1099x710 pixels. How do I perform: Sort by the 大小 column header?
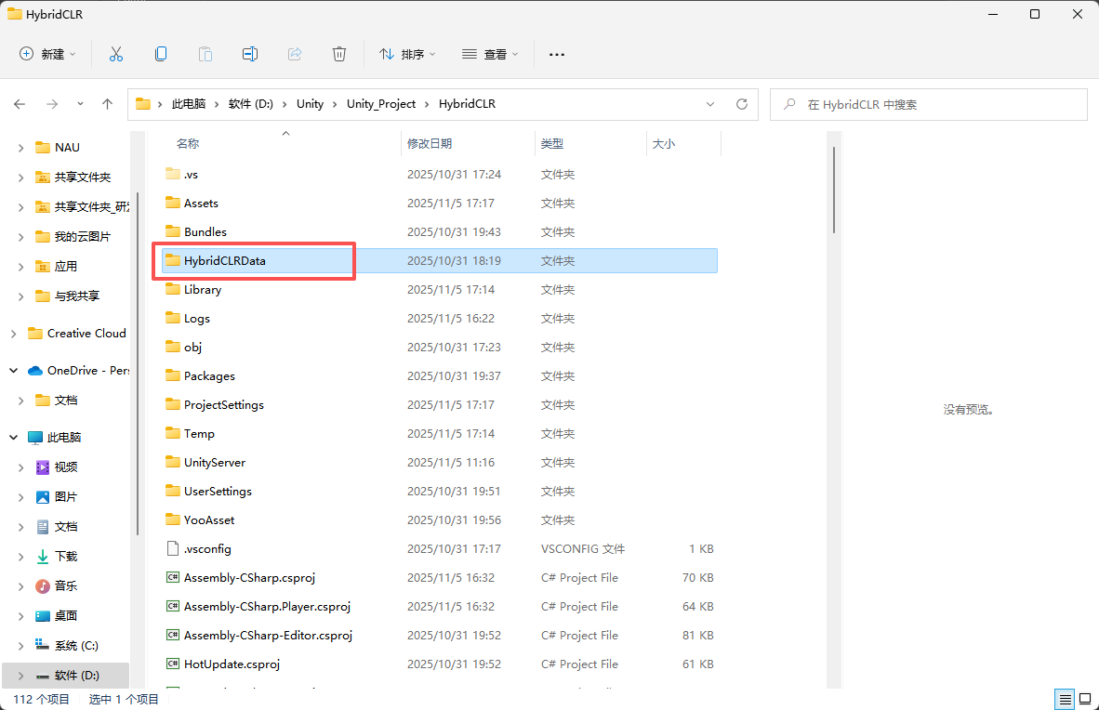(x=664, y=144)
